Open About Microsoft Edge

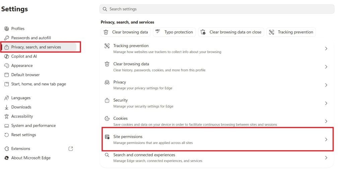[x=31, y=158]
